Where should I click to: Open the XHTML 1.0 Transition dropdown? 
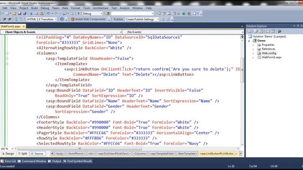pos(56,19)
